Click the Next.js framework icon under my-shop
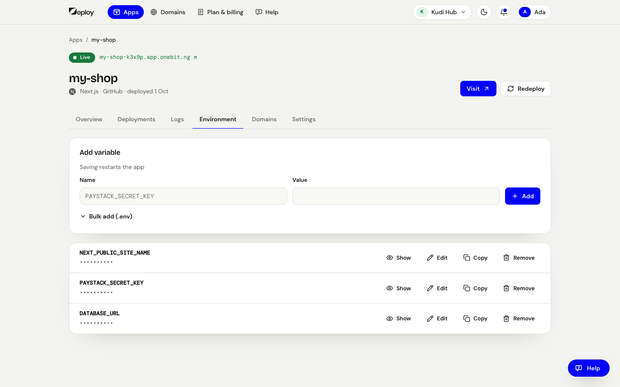This screenshot has height=387, width=620. tap(72, 92)
